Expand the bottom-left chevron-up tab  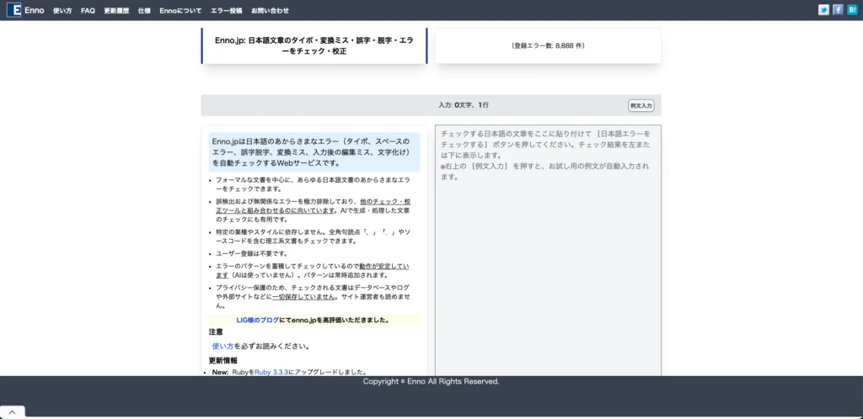[12, 412]
